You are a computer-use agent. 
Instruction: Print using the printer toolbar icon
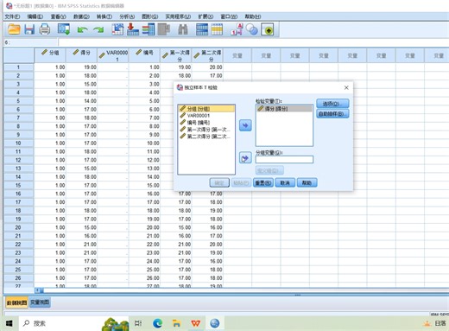[x=45, y=29]
